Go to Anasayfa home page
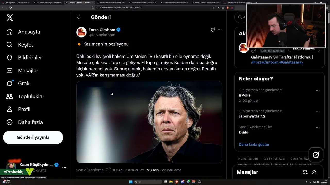330x185 pixels. point(23,32)
